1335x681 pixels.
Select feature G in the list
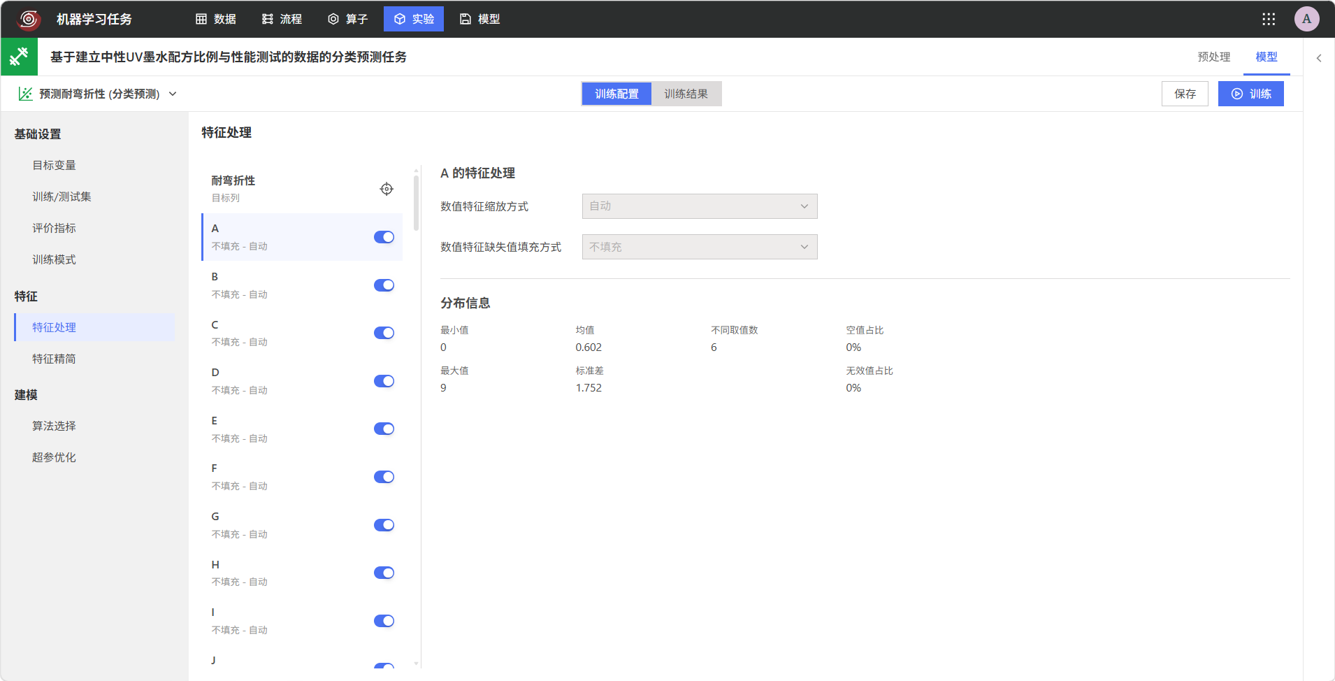coord(302,525)
